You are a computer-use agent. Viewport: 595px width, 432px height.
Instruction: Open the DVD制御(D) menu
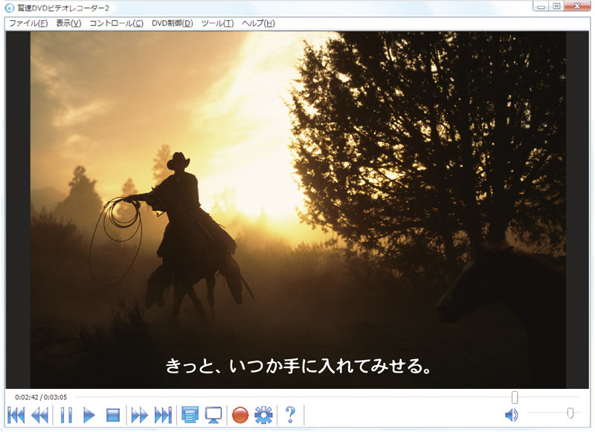click(x=173, y=23)
